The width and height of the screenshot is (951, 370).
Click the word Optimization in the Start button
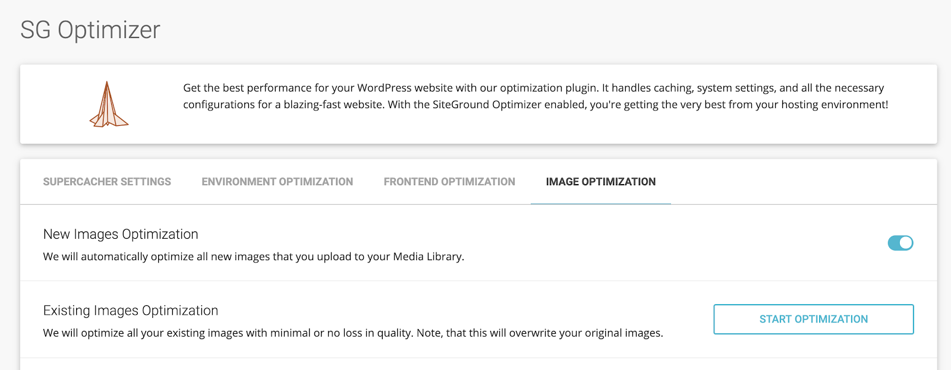click(x=831, y=320)
